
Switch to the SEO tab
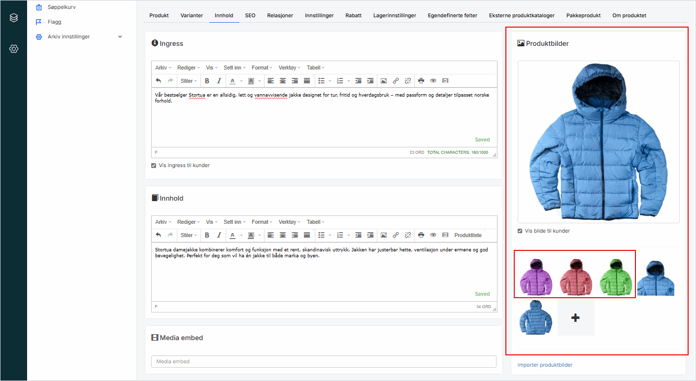point(250,15)
